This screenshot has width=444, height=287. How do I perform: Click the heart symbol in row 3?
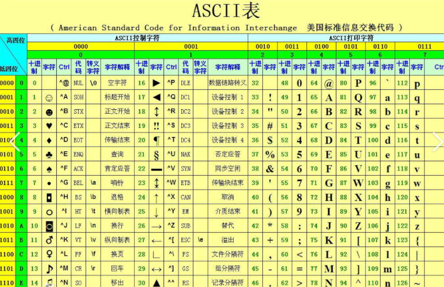(49, 126)
